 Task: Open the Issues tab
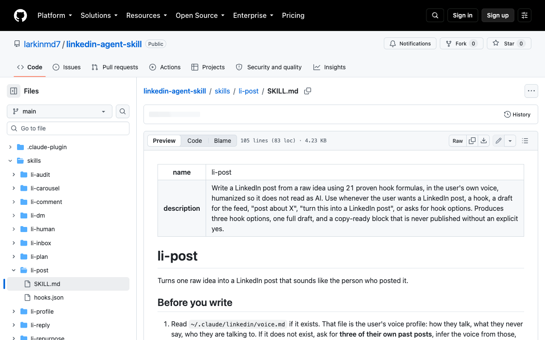pyautogui.click(x=67, y=67)
